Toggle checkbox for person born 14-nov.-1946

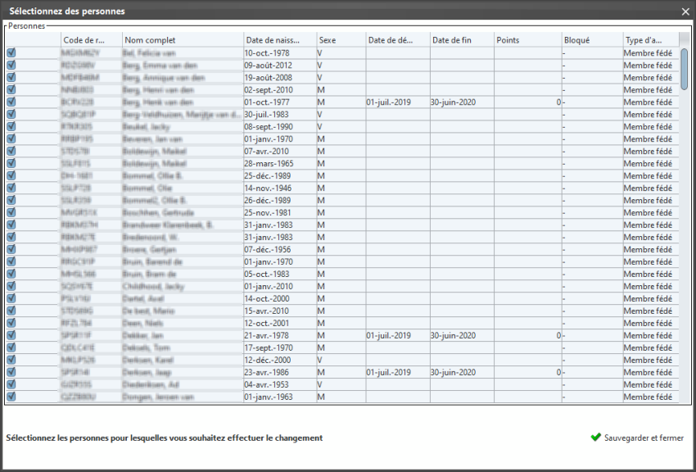pos(11,188)
